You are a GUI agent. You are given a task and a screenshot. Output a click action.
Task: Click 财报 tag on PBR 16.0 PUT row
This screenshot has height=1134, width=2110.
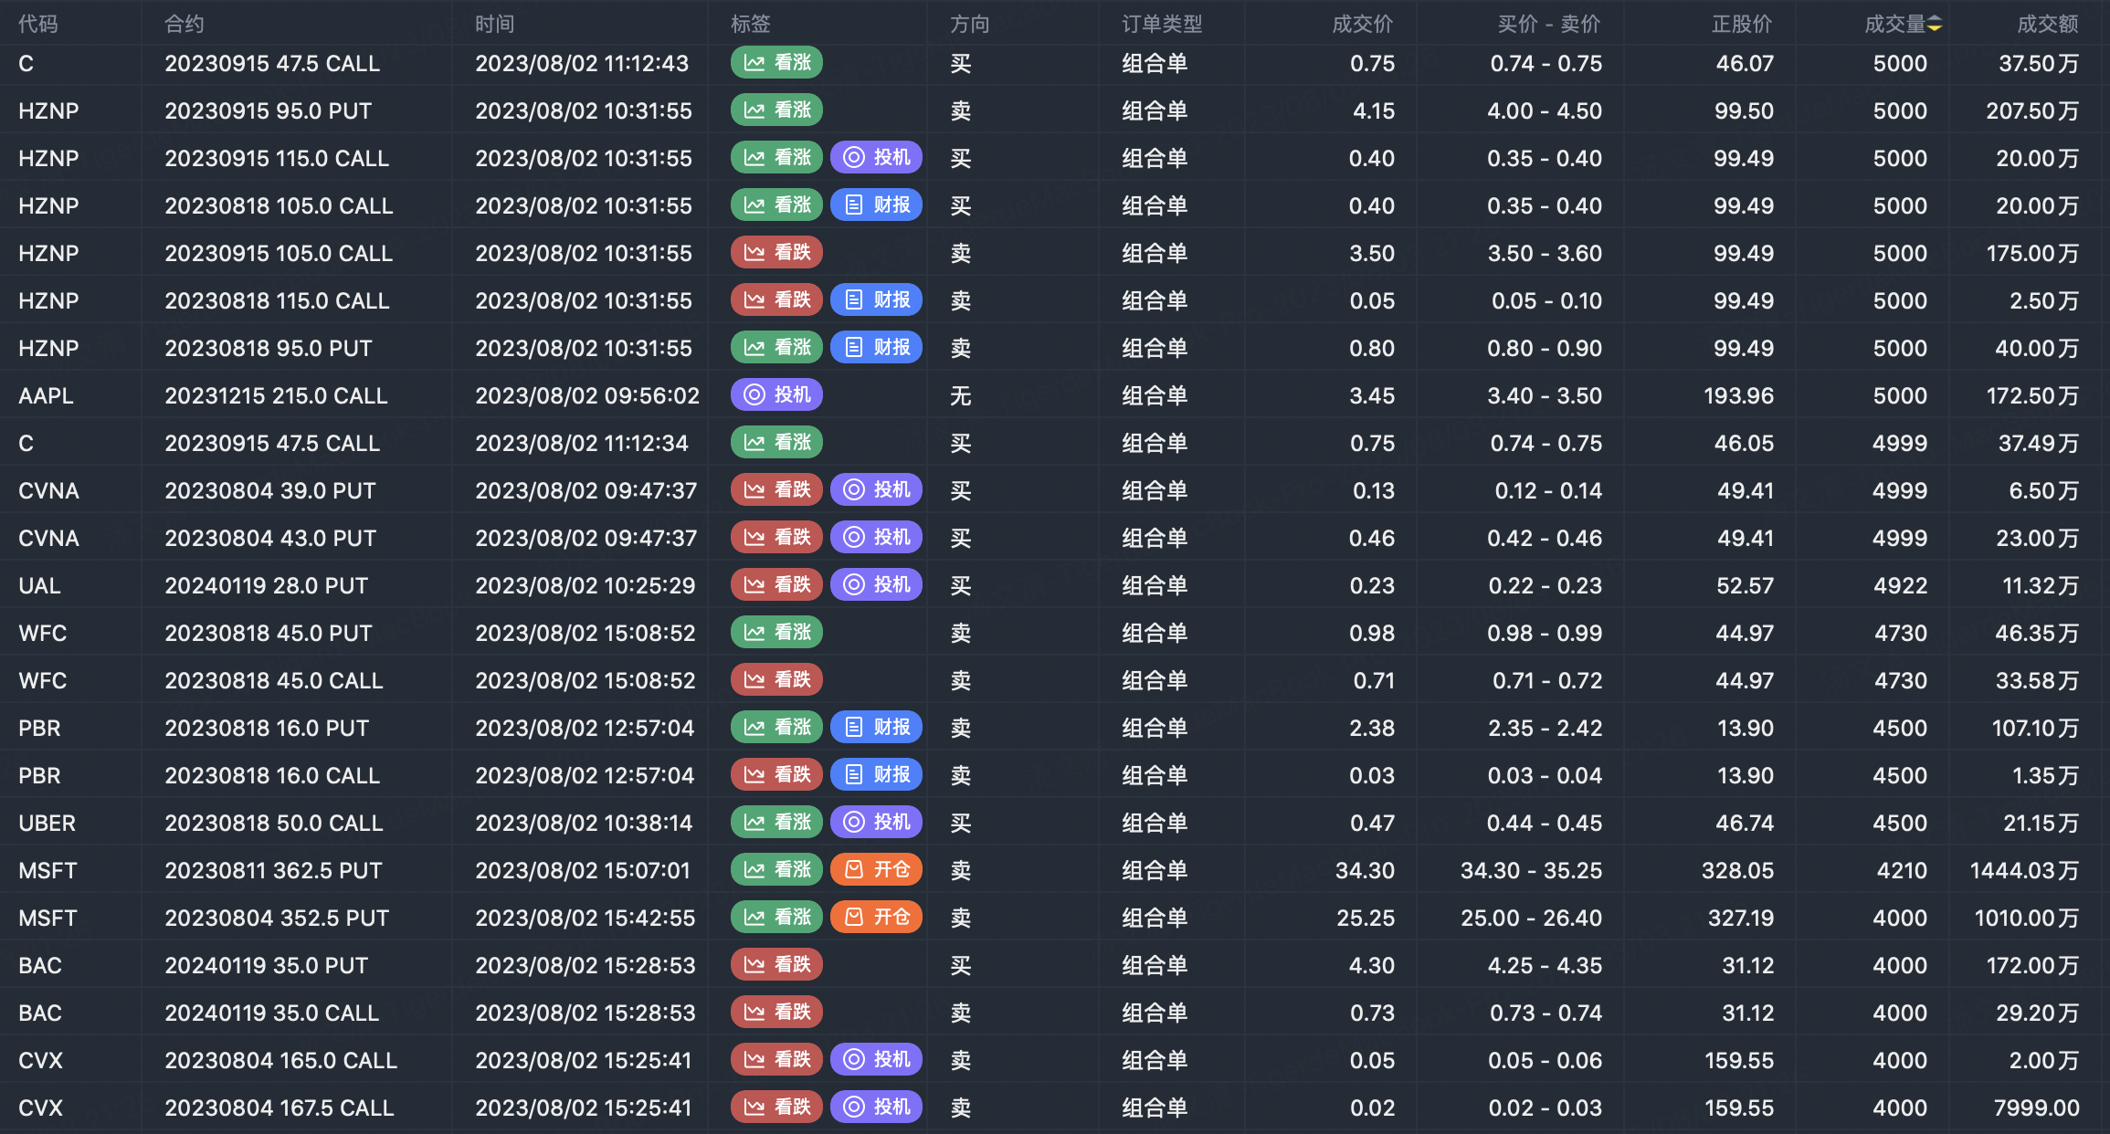[x=876, y=728]
